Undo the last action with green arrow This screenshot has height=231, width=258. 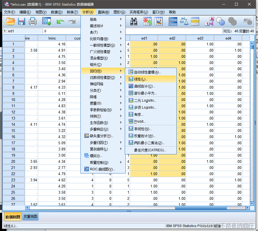[60, 22]
